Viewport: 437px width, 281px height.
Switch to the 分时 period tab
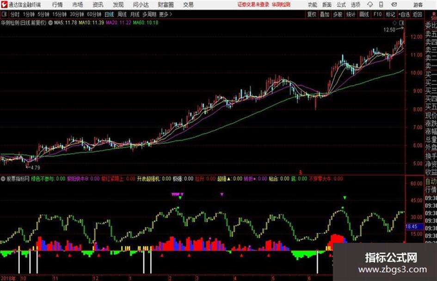coord(15,14)
